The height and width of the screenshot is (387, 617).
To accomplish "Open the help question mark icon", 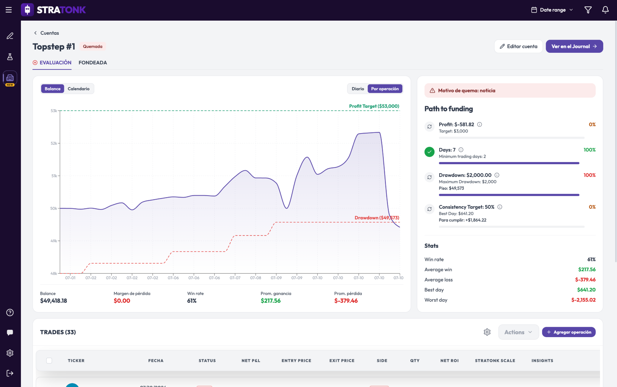I will point(10,312).
